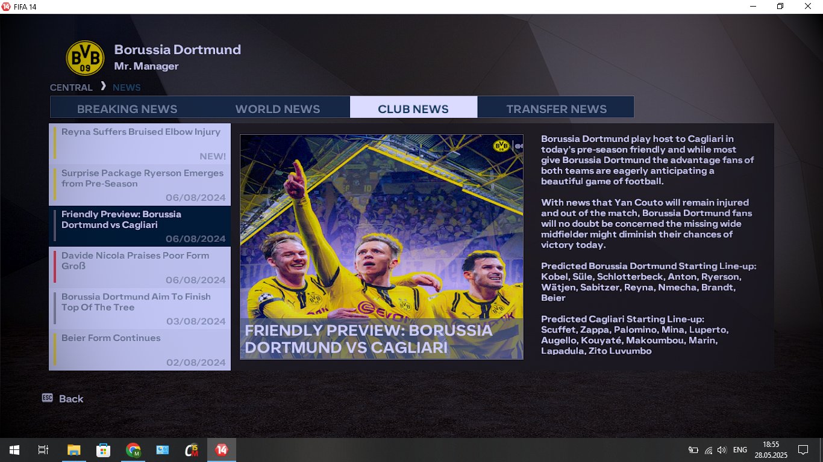Open the Beier Form Continues story
This screenshot has width=823, height=462.
click(140, 350)
